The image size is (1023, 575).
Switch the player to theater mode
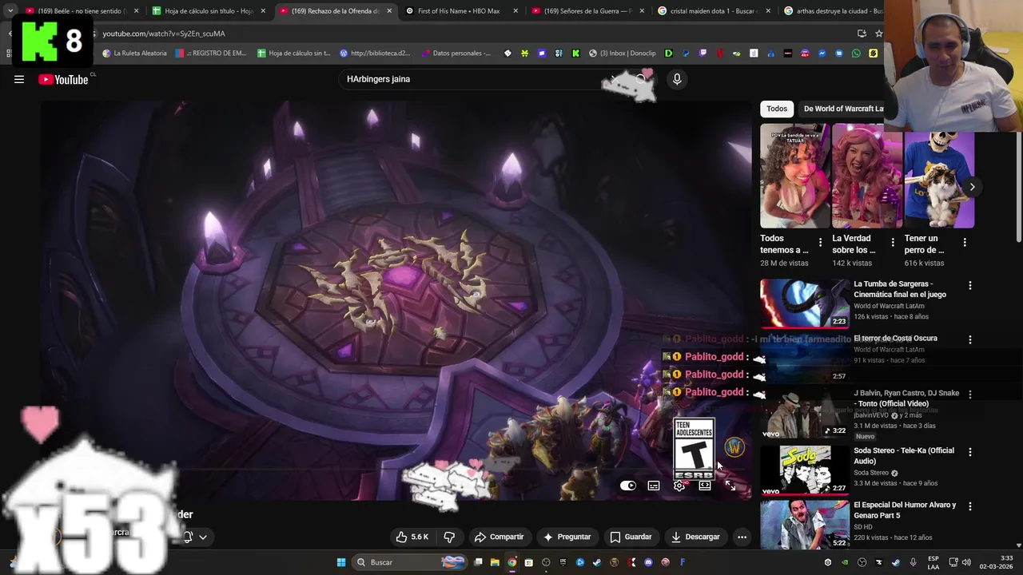[705, 486]
